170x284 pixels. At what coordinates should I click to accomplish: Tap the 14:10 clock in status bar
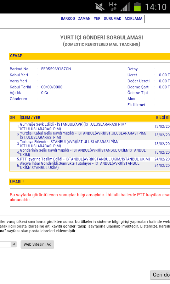pos(156,7)
